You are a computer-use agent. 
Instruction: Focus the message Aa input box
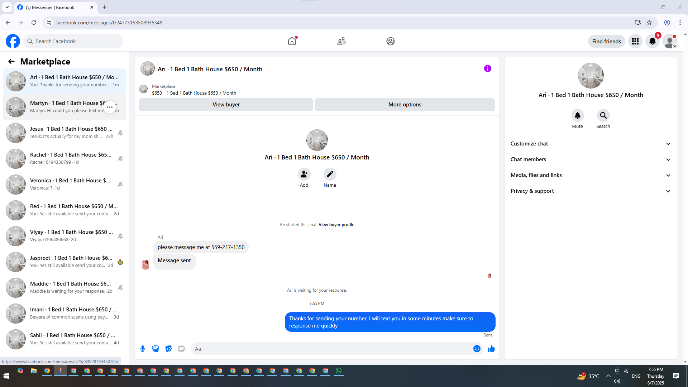[331, 349]
